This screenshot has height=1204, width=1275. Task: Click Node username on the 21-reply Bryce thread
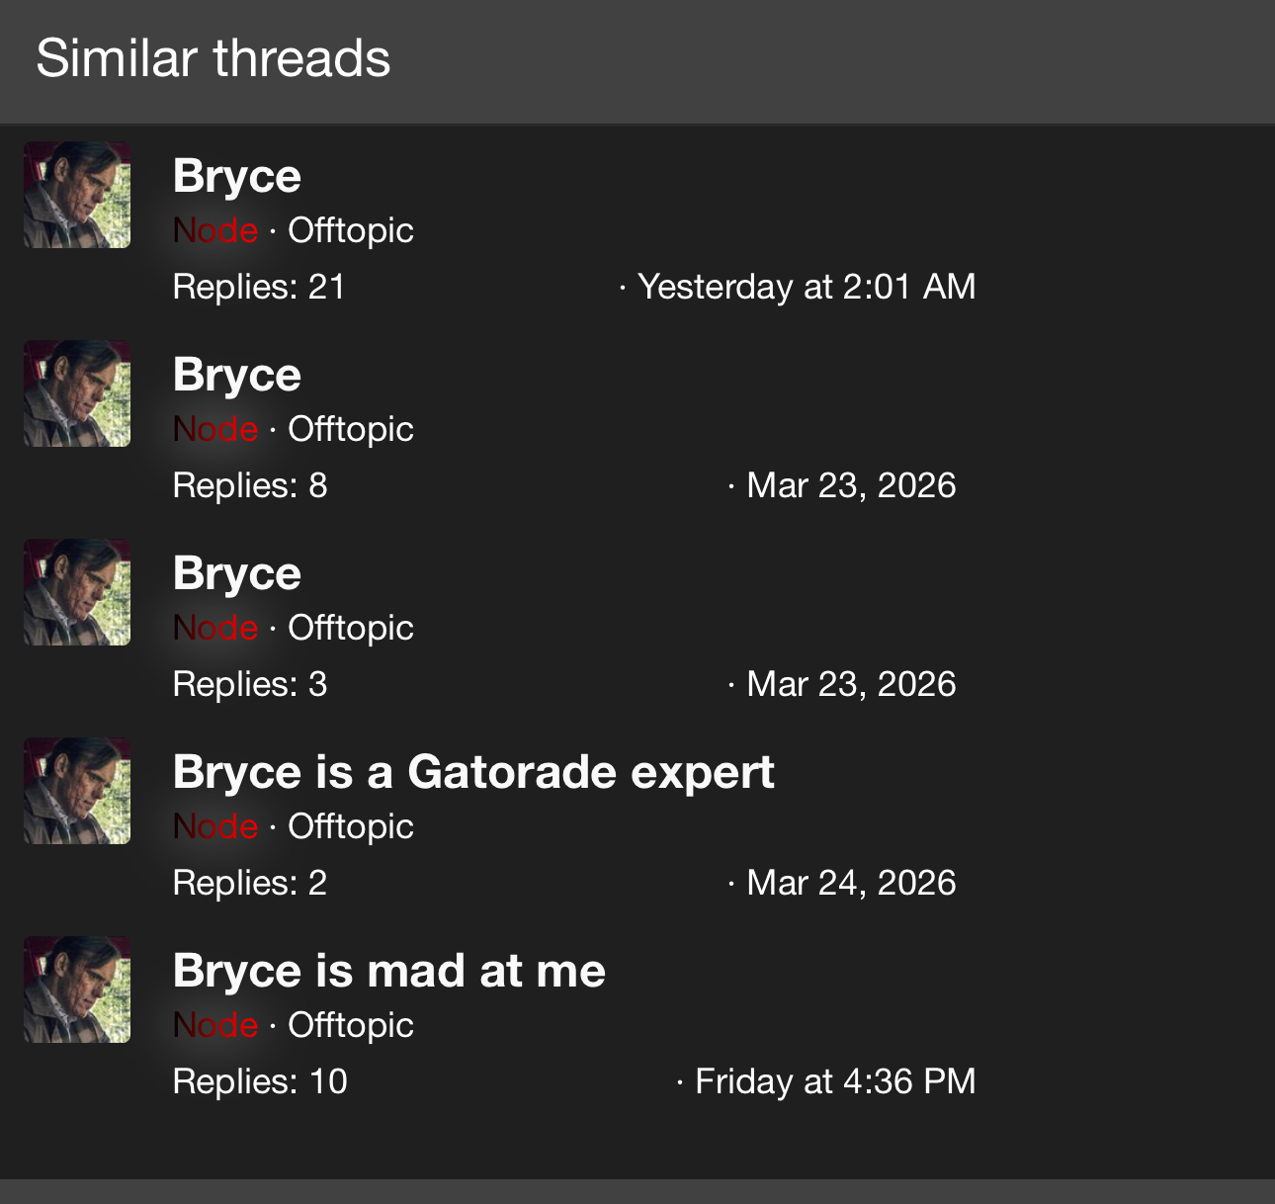[x=215, y=231]
